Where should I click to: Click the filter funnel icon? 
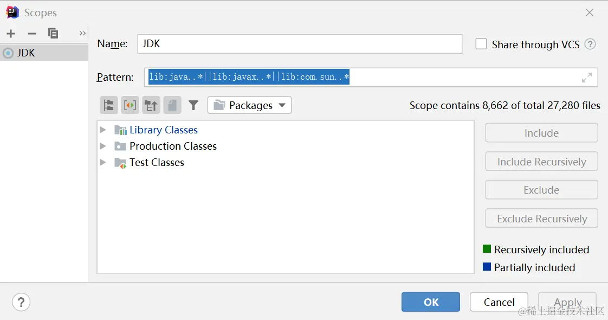point(193,105)
